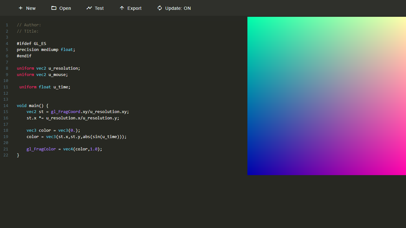The width and height of the screenshot is (406, 228).
Task: Click the shader gradient preview canvas
Action: click(327, 96)
